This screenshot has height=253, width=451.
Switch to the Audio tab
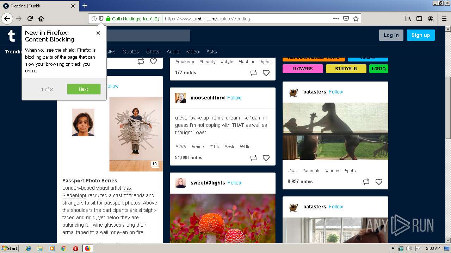173,52
